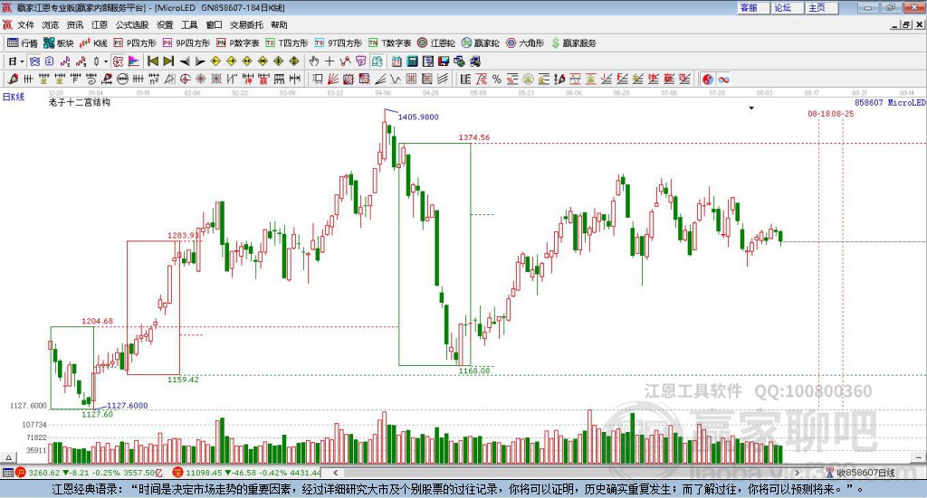The width and height of the screenshot is (927, 498).
Task: Open the small triangle chart dropdown marker
Action: (751, 108)
